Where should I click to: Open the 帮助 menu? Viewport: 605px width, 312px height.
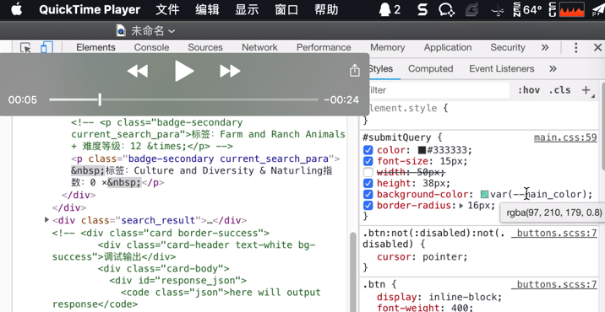coord(326,9)
